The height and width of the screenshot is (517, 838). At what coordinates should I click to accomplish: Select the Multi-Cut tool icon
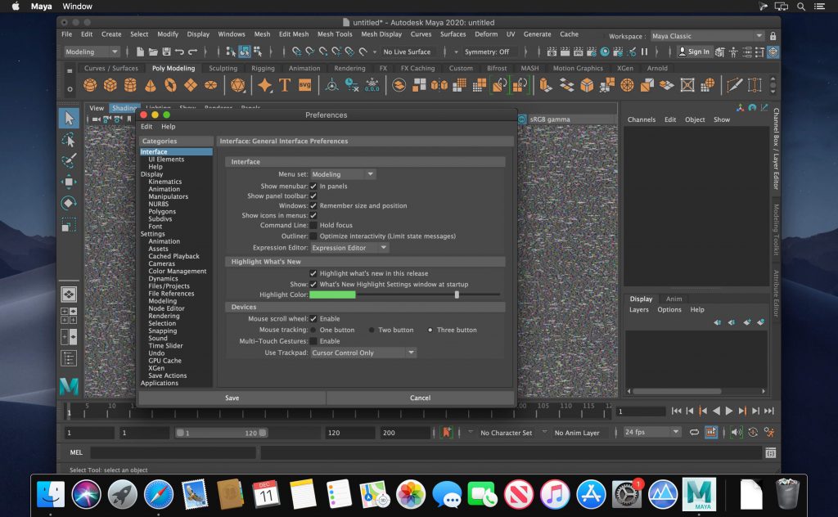tap(733, 84)
